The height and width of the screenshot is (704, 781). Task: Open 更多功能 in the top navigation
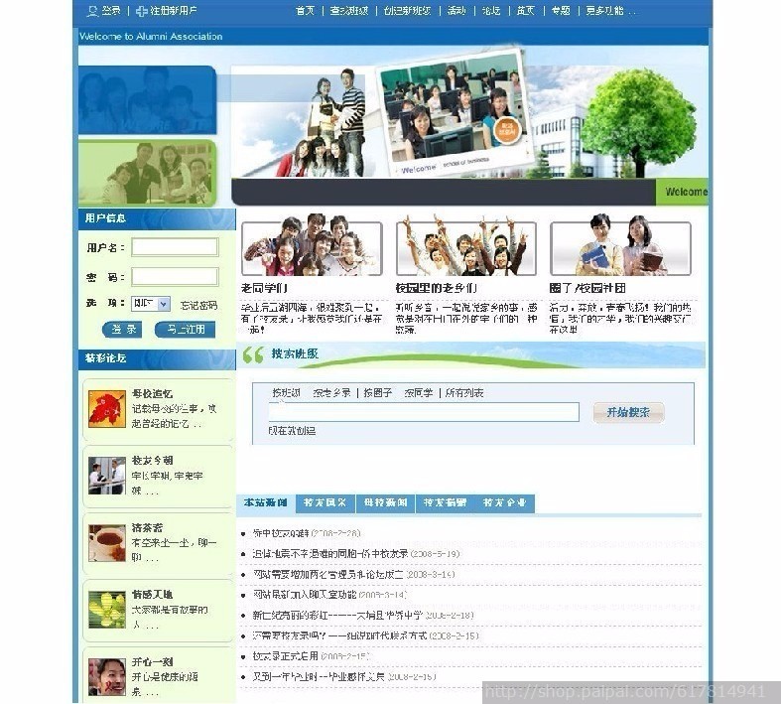pos(610,11)
